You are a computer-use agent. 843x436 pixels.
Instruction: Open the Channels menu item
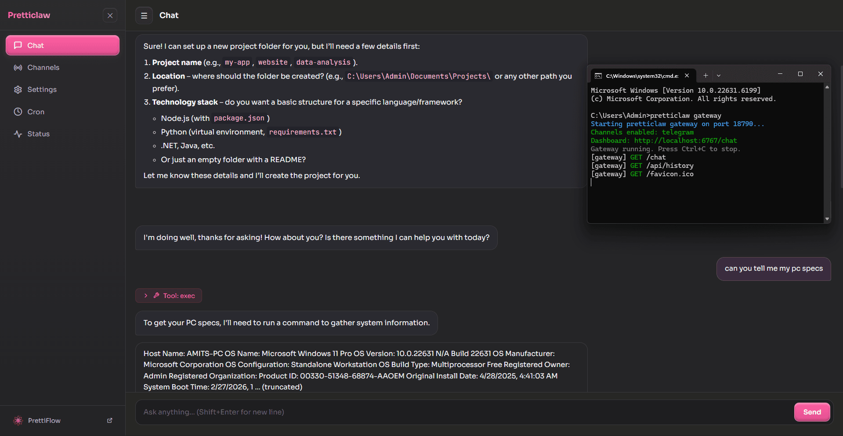point(43,68)
